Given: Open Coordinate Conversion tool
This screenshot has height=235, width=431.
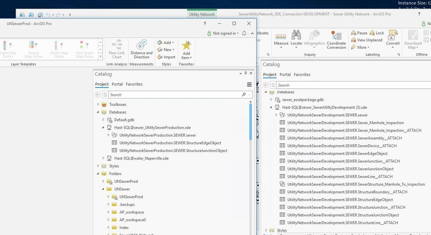Looking at the screenshot, I should [x=336, y=40].
